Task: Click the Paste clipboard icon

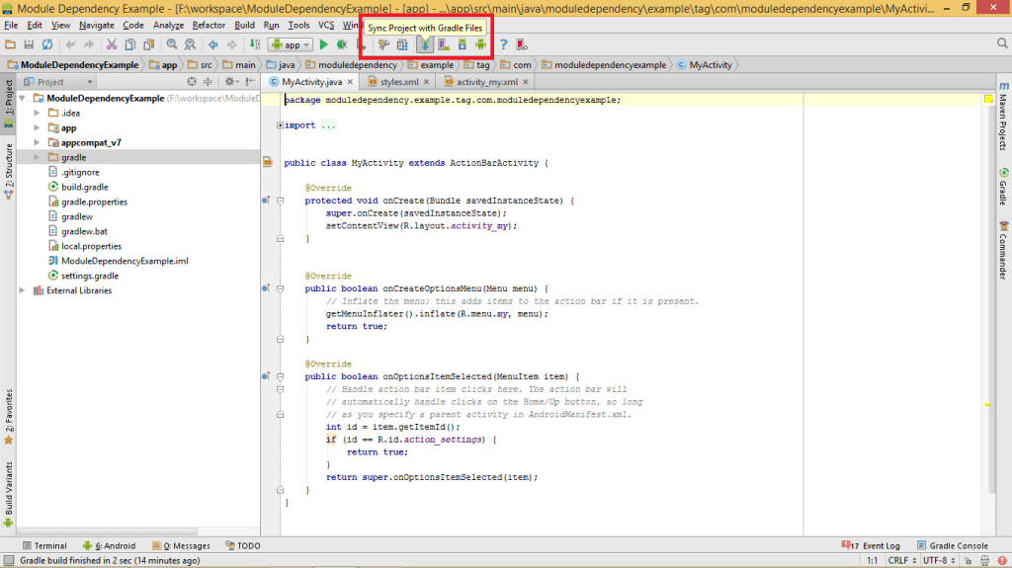Action: (148, 44)
